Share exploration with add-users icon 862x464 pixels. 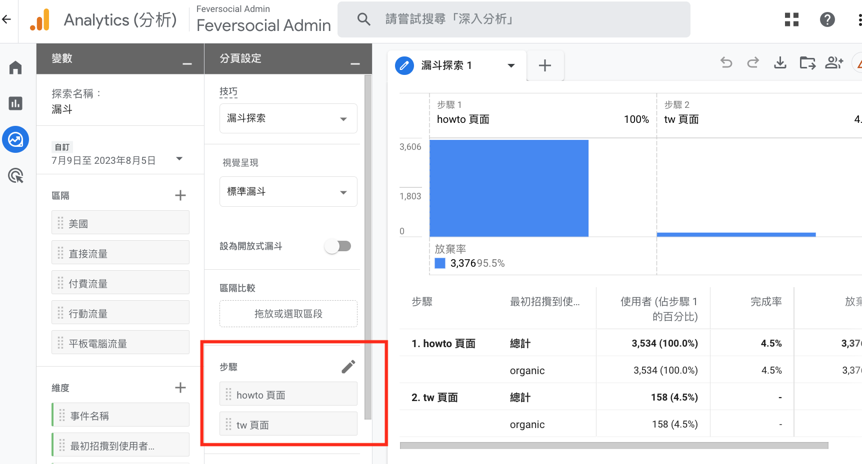click(833, 63)
